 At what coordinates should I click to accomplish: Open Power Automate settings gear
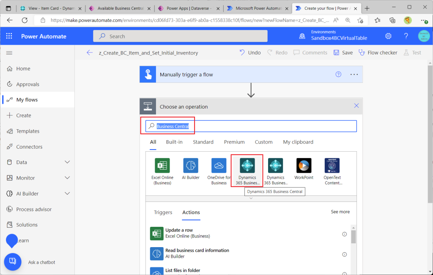pyautogui.click(x=388, y=36)
